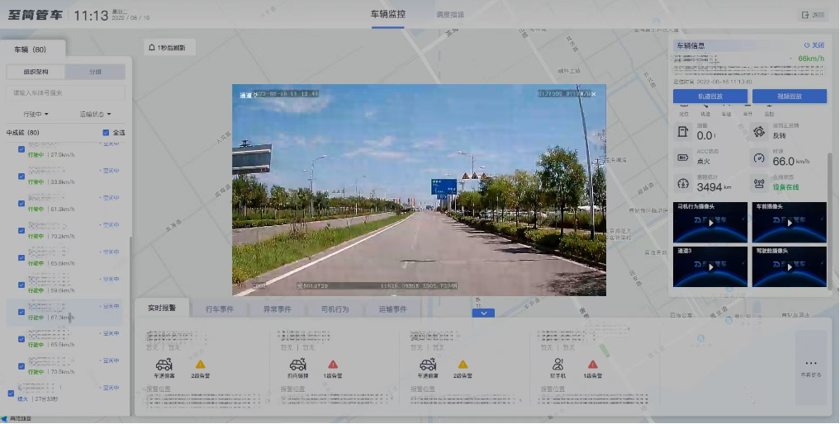Screen dimensions: 840x424
Task: Uncheck the vehicle running at 27.9km/h
Action: (21, 149)
